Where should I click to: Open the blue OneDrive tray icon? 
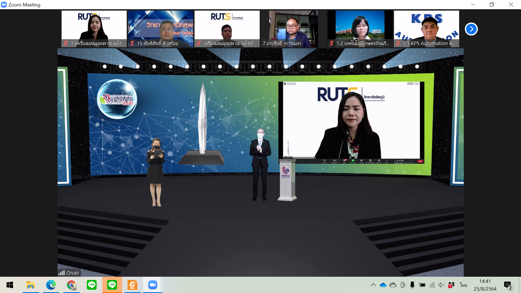point(383,285)
